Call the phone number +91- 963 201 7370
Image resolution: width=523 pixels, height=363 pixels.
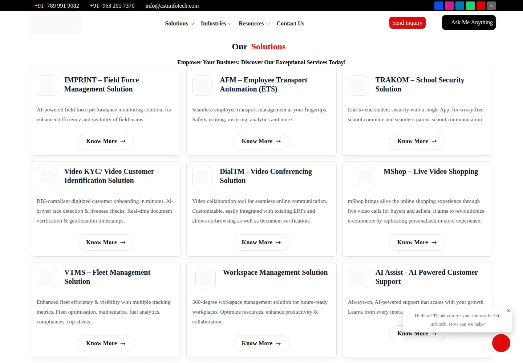coord(112,6)
